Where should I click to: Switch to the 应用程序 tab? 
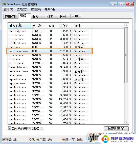11,16
